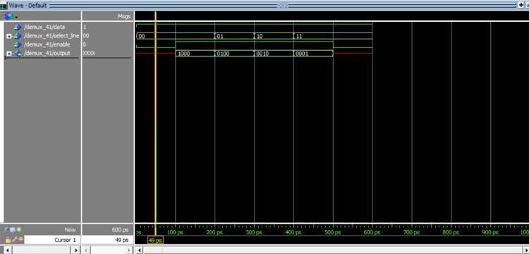This screenshot has width=529, height=254.
Task: Click right arrow of signal names scrollbar
Action: coord(77,250)
